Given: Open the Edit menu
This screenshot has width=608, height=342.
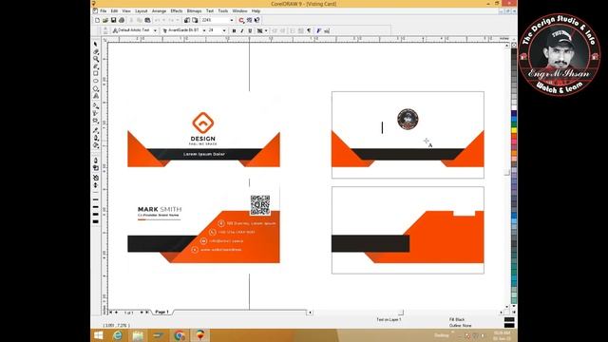Looking at the screenshot, I should (114, 10).
